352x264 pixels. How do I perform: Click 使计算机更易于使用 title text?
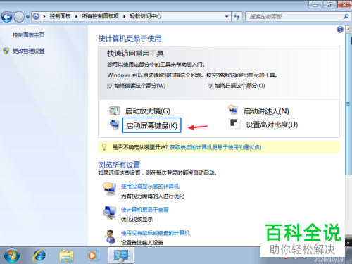click(130, 38)
